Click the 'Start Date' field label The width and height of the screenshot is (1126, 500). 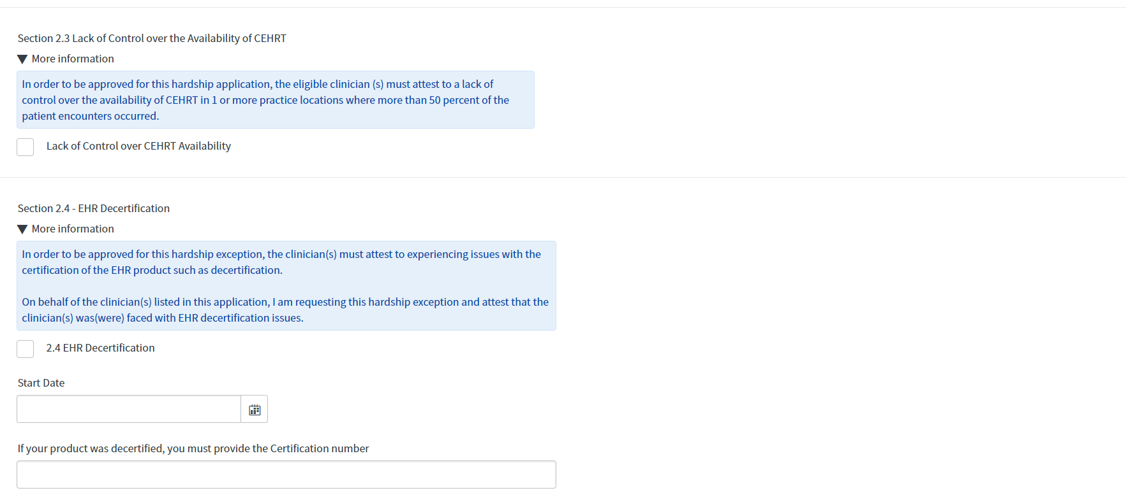[x=41, y=383]
